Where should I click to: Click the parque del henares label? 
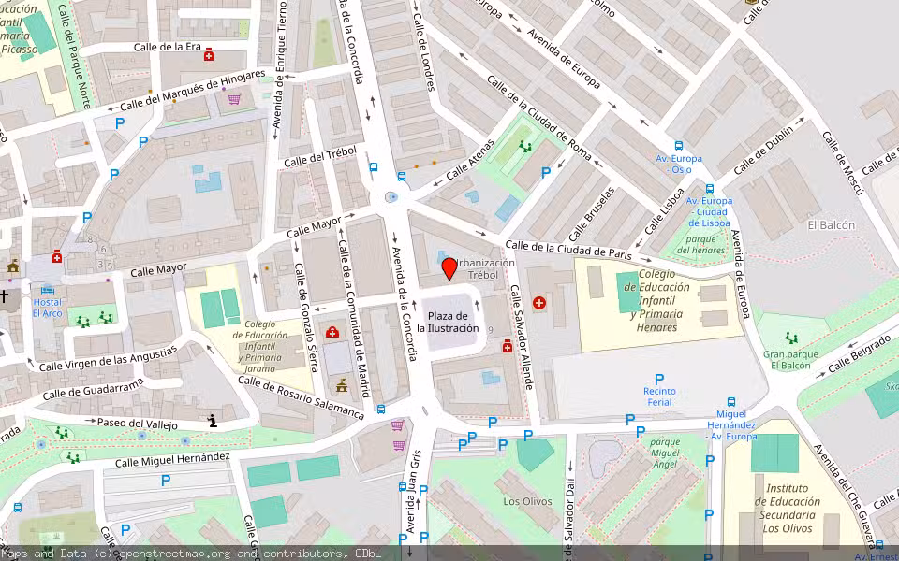[x=700, y=244]
